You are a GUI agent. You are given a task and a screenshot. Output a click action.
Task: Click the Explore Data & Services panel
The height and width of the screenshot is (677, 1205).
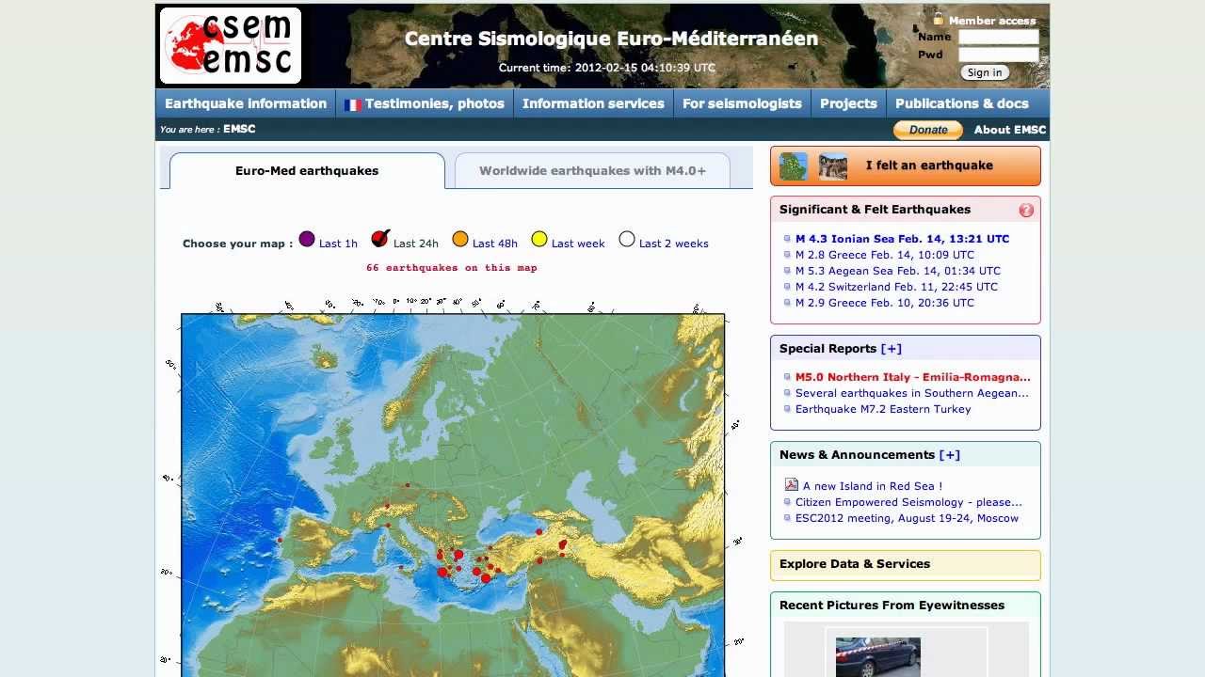pyautogui.click(x=906, y=565)
